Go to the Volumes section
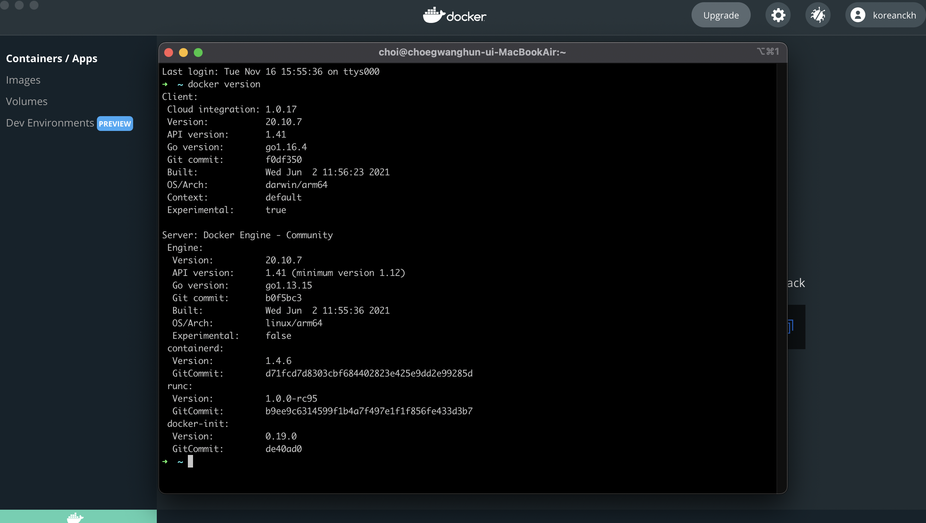Viewport: 926px width, 523px height. tap(27, 101)
